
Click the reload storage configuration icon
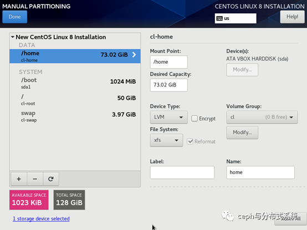pyautogui.click(x=51, y=179)
